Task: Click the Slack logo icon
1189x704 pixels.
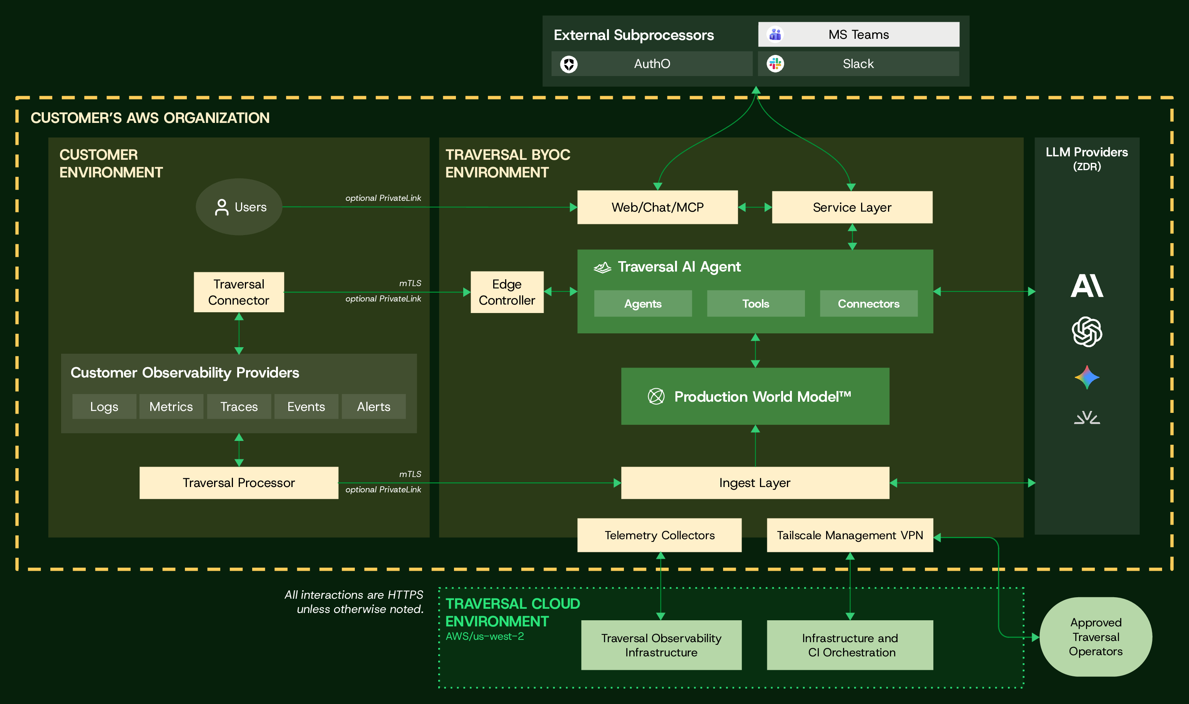Action: click(x=775, y=64)
